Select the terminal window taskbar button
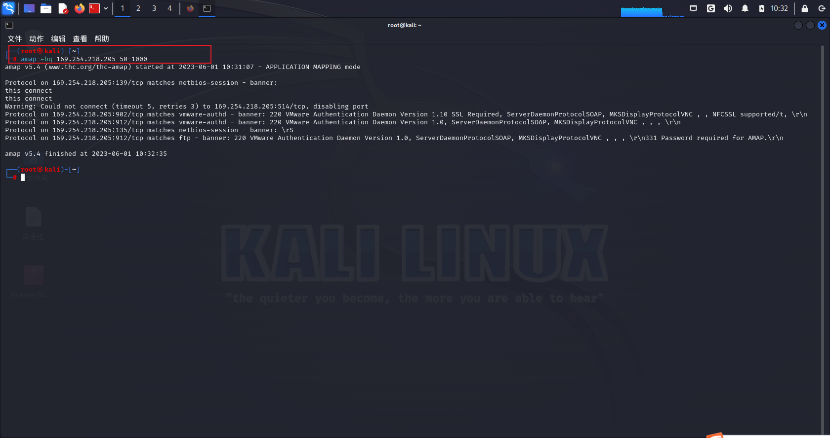 coord(207,8)
